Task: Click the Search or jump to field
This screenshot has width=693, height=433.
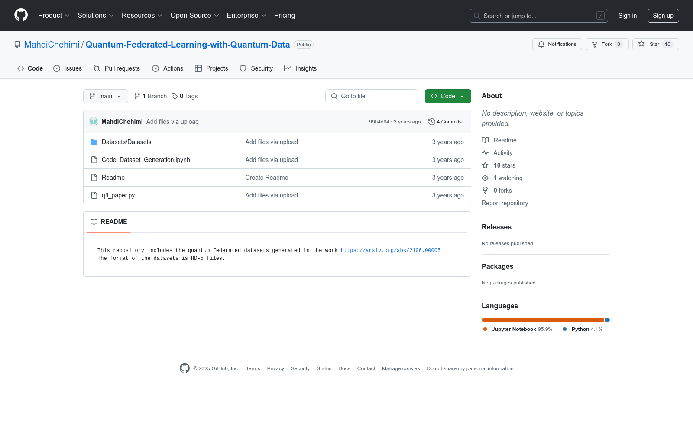Action: (x=539, y=16)
